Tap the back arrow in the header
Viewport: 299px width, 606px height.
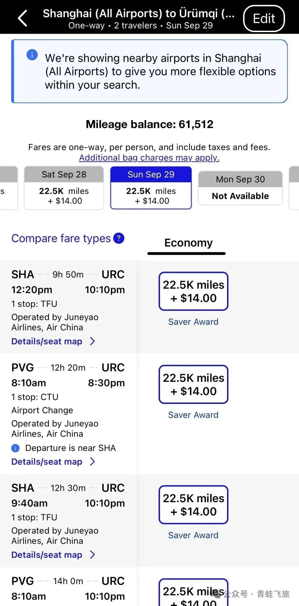pyautogui.click(x=23, y=18)
